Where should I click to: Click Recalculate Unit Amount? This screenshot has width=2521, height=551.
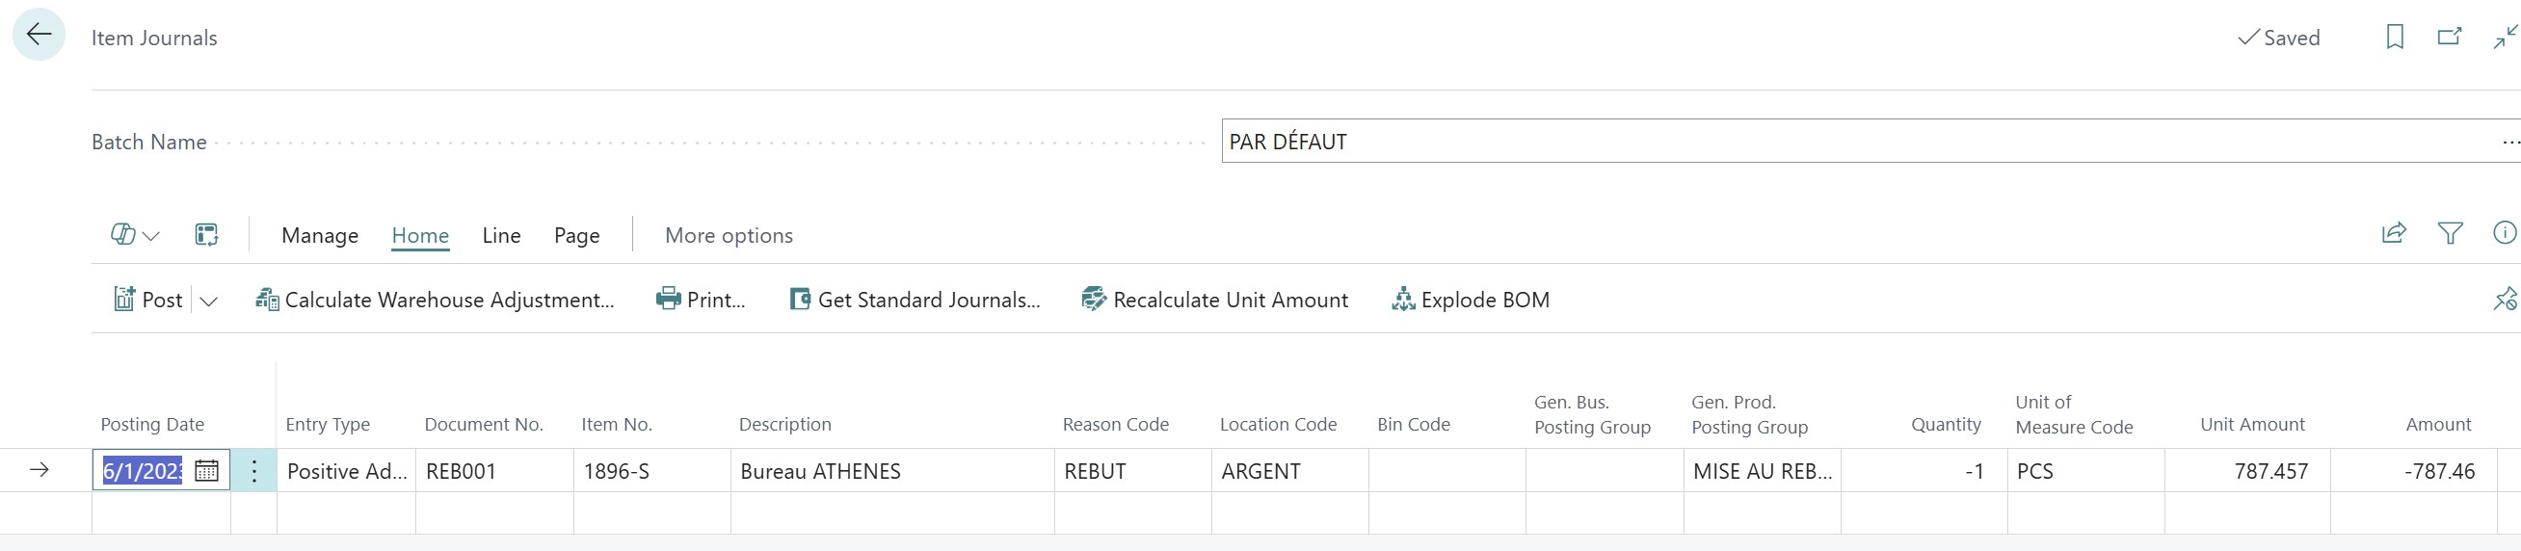(x=1214, y=301)
